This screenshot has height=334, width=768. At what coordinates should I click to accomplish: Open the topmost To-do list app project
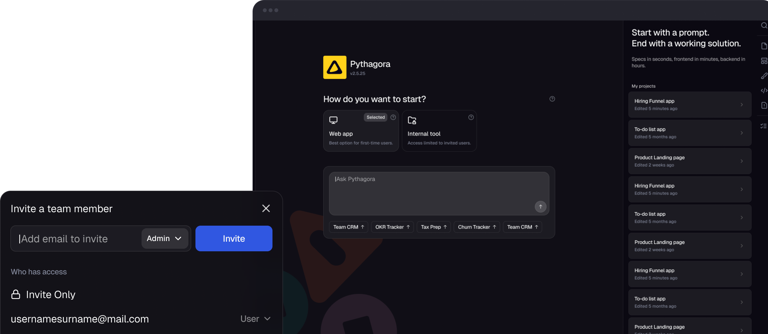(690, 133)
